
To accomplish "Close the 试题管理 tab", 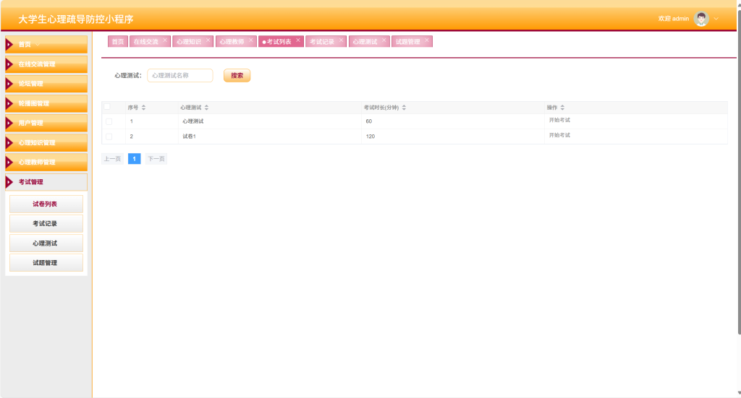I will tap(427, 40).
